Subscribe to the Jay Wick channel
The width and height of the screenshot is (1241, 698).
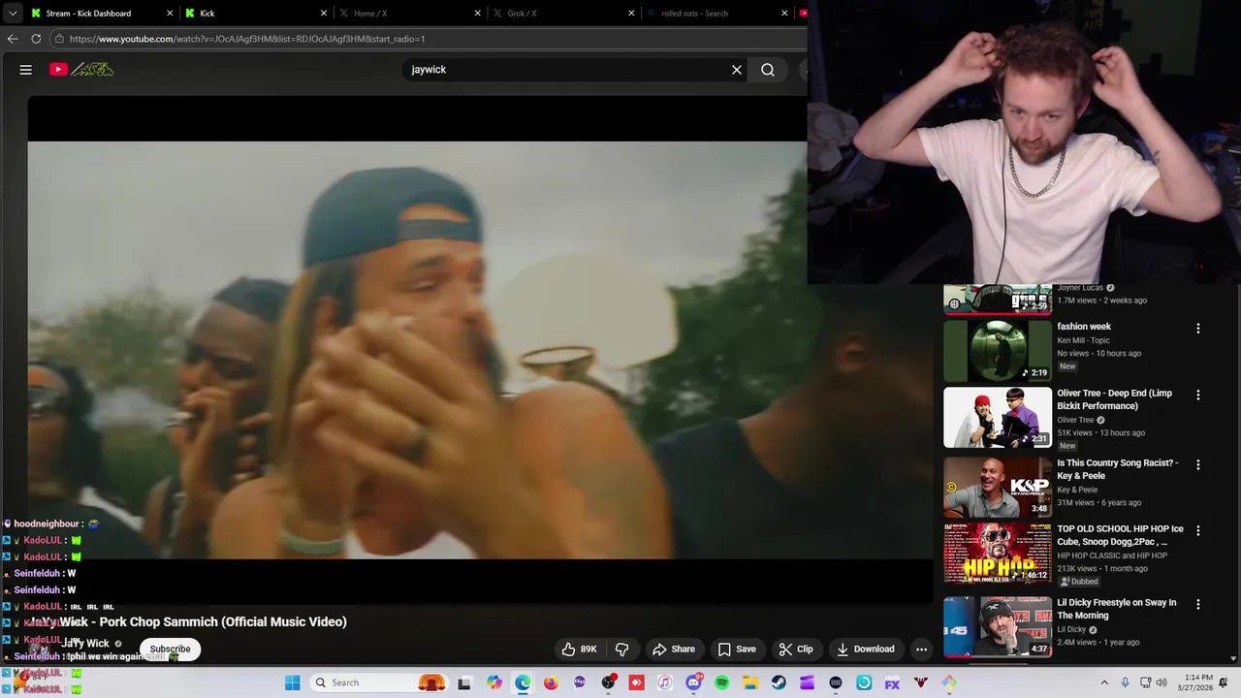click(x=170, y=650)
